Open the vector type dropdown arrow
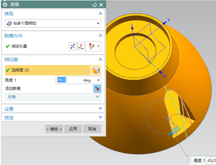 [99, 46]
